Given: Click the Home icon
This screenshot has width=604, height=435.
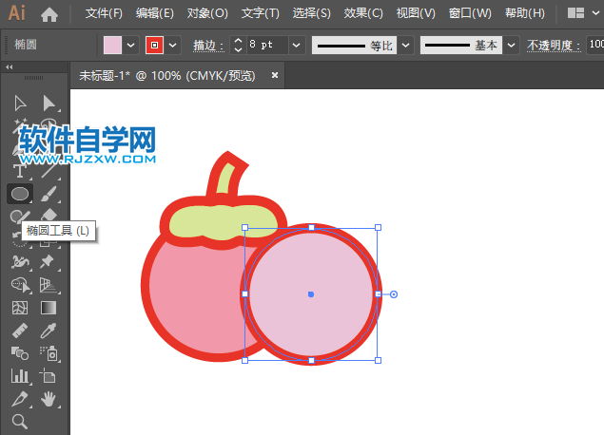Looking at the screenshot, I should point(49,14).
